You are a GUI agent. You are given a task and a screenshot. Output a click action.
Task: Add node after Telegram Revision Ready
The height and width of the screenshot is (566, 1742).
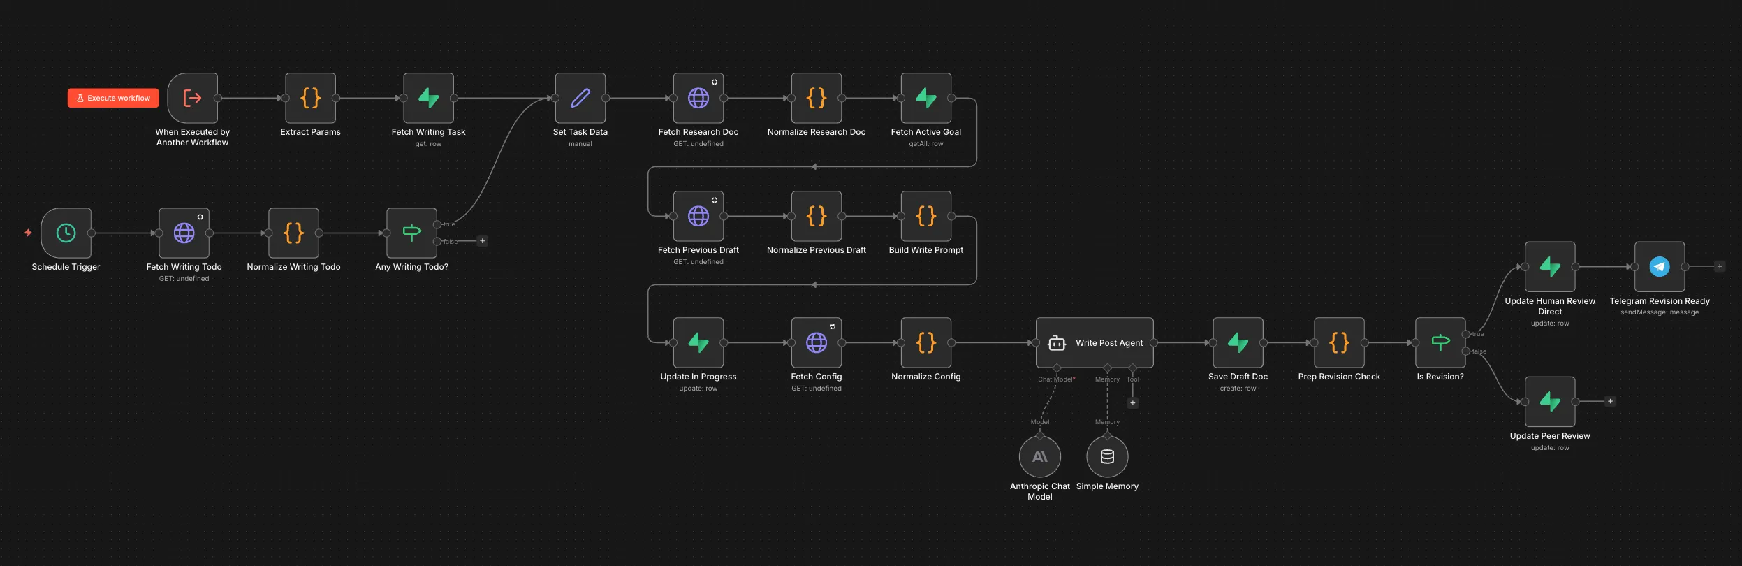[x=1720, y=267]
